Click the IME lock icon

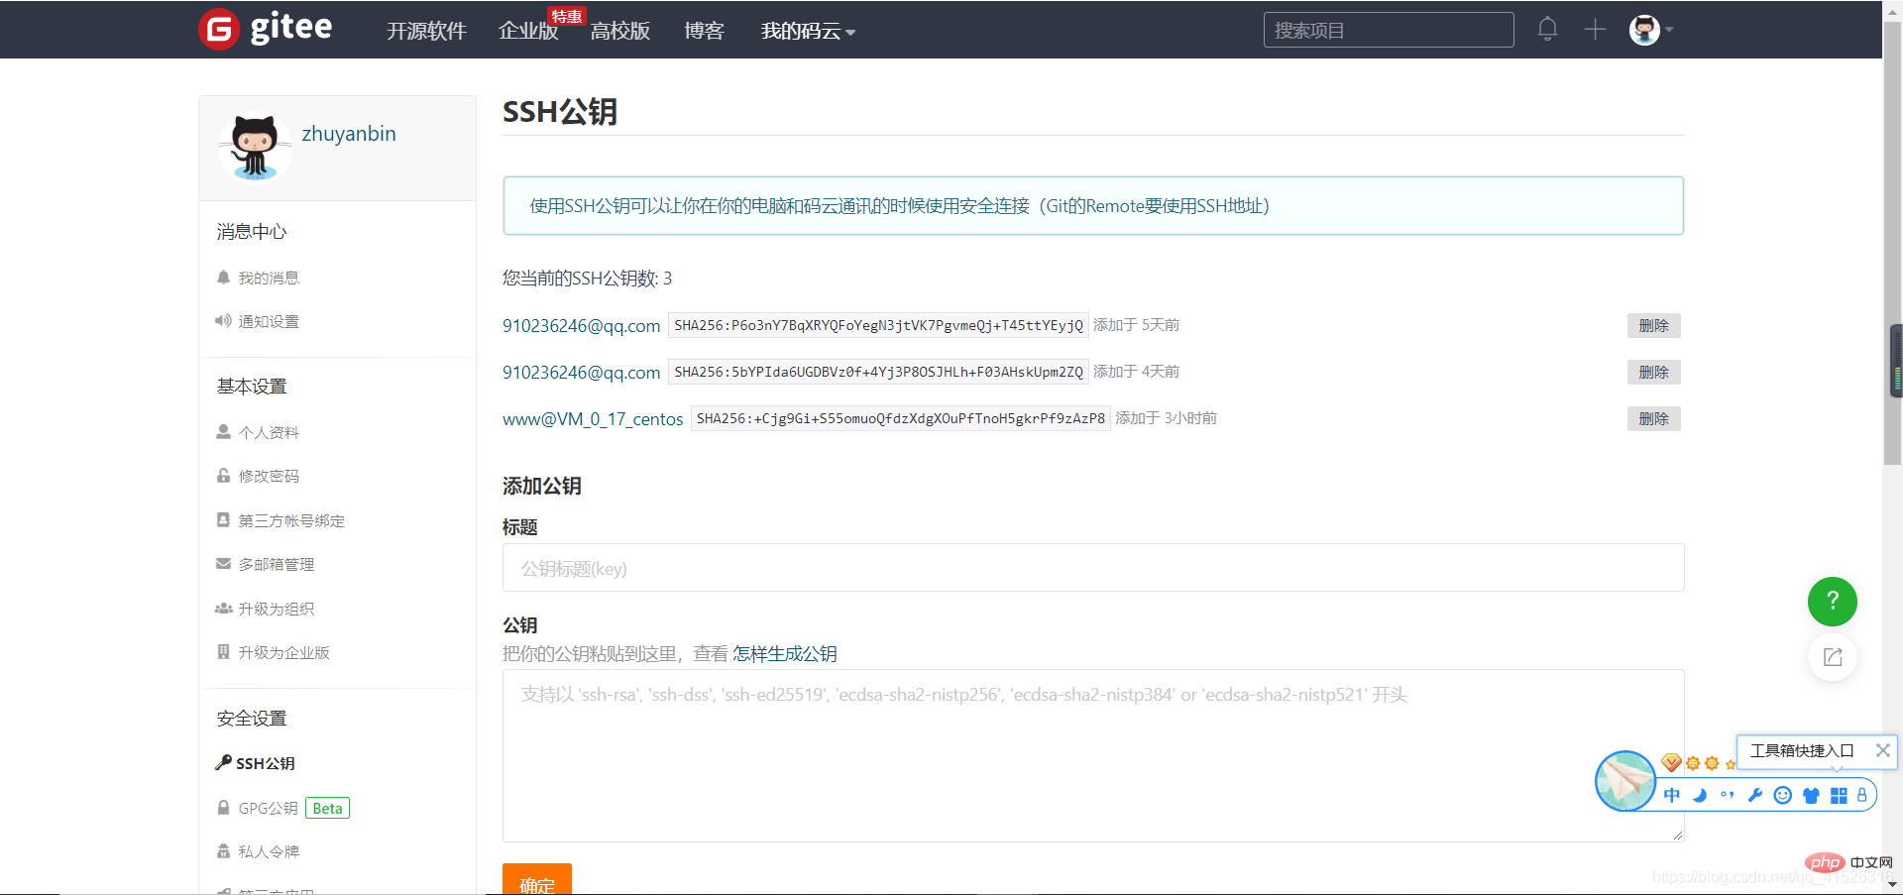click(1862, 795)
